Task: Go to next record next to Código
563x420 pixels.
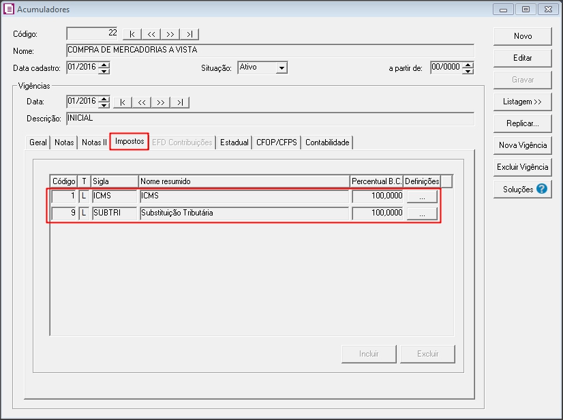Action: tap(170, 34)
